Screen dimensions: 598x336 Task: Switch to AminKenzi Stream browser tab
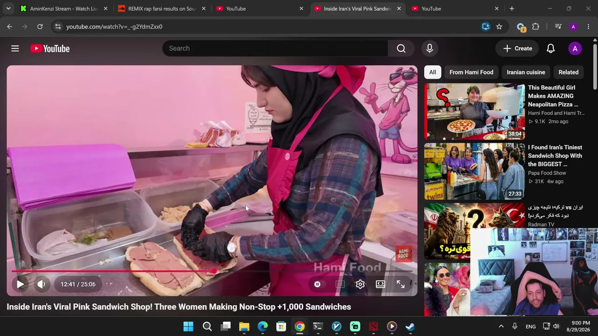64,8
